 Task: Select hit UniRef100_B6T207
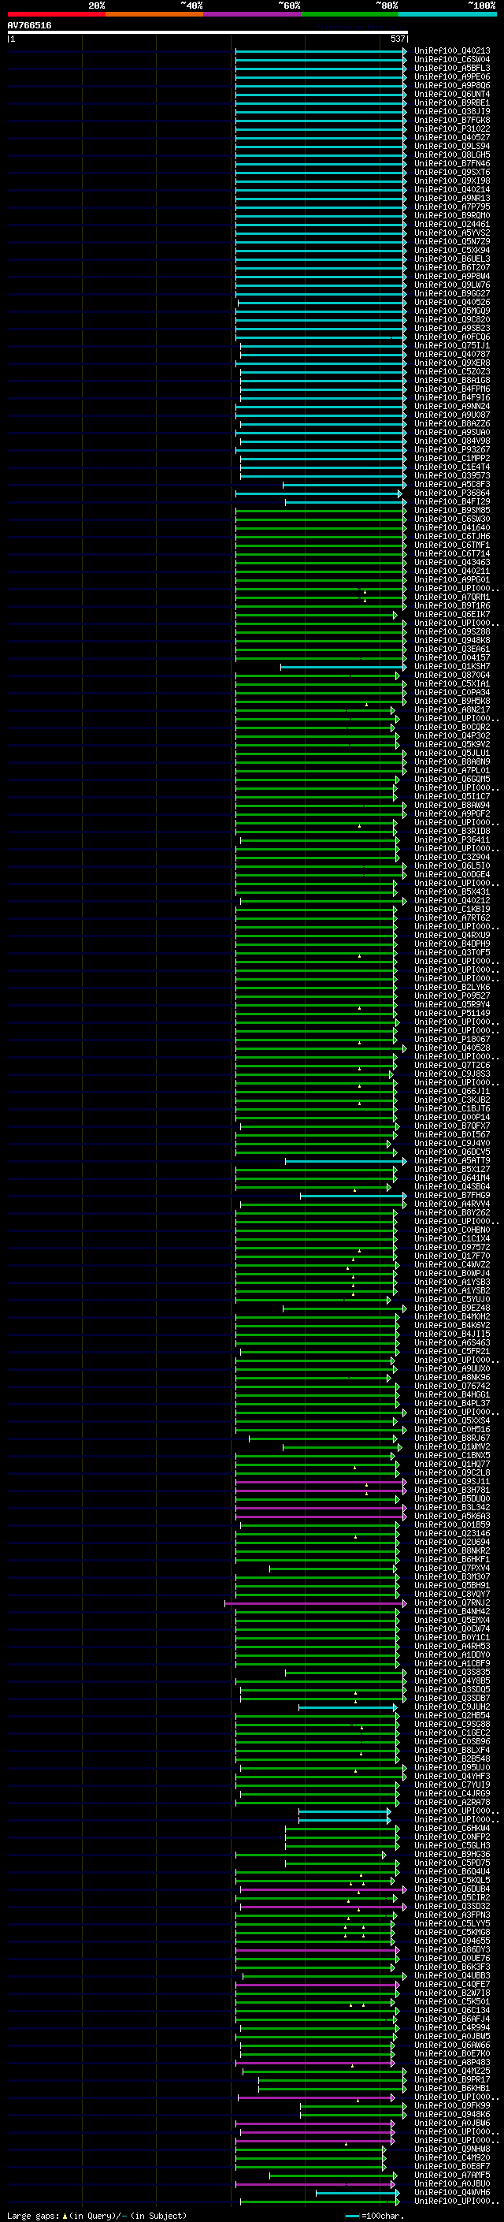(452, 267)
